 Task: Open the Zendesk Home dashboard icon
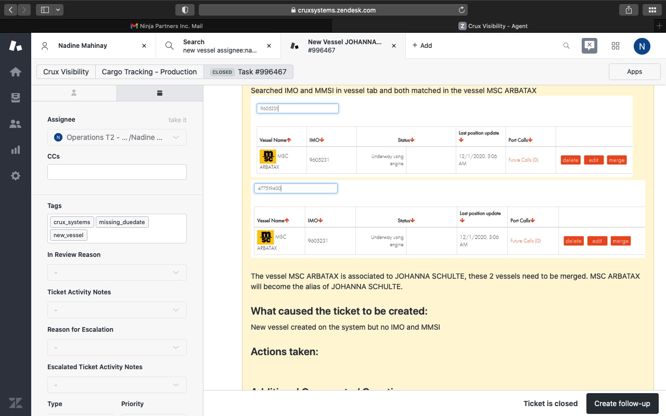[x=16, y=72]
